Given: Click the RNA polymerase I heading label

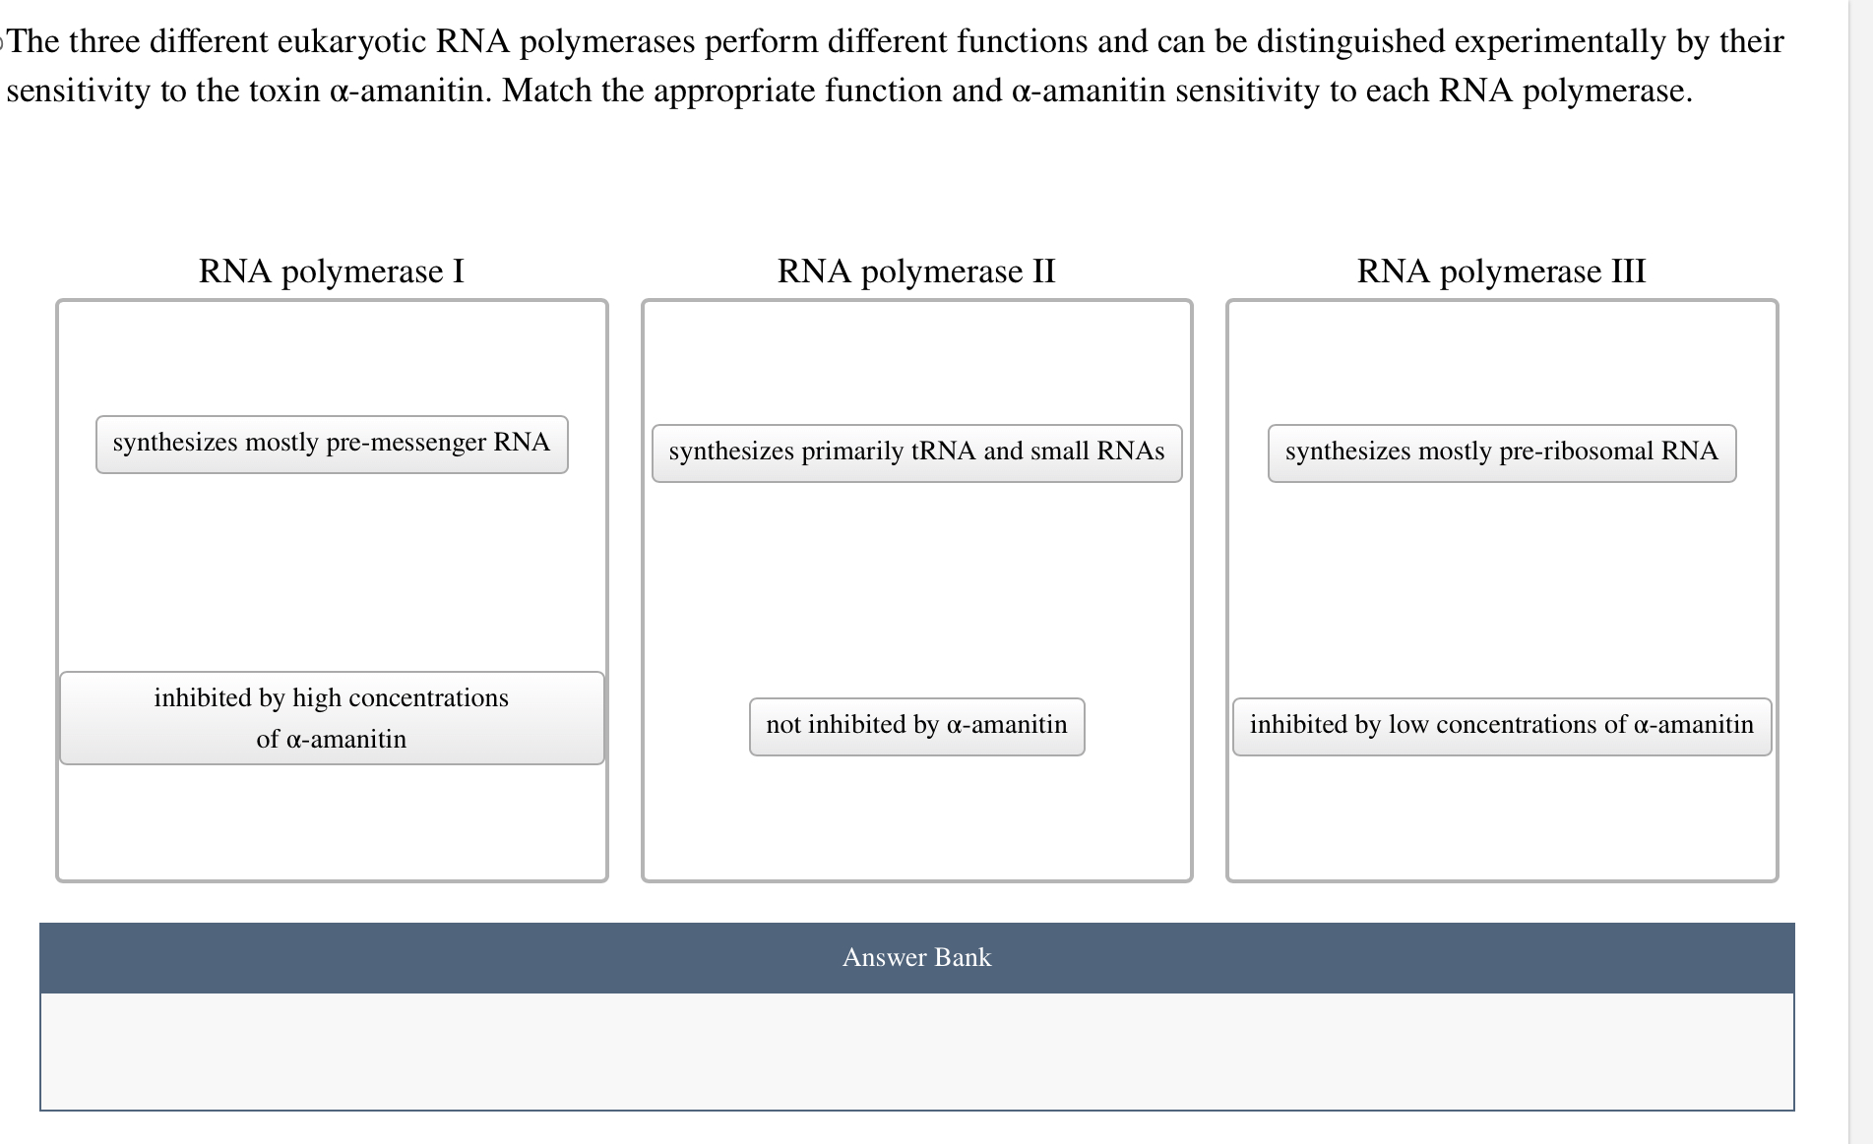Looking at the screenshot, I should click(332, 271).
